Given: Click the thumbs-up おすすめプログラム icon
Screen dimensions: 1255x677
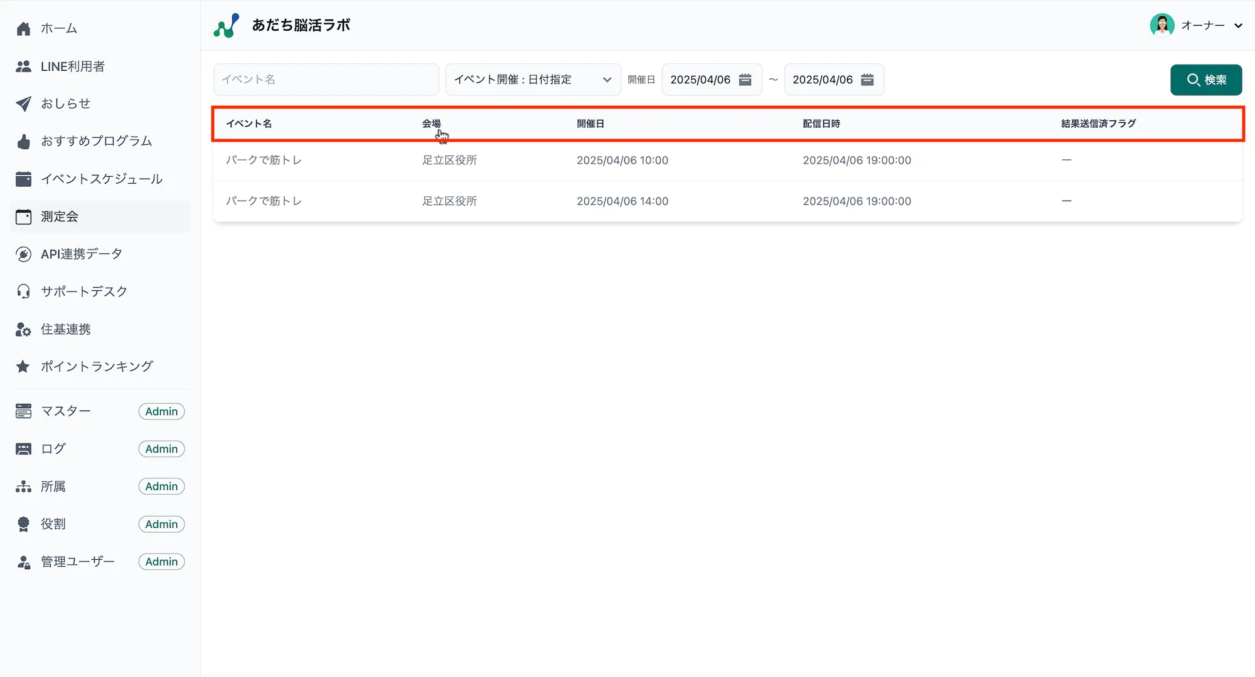Looking at the screenshot, I should (23, 142).
